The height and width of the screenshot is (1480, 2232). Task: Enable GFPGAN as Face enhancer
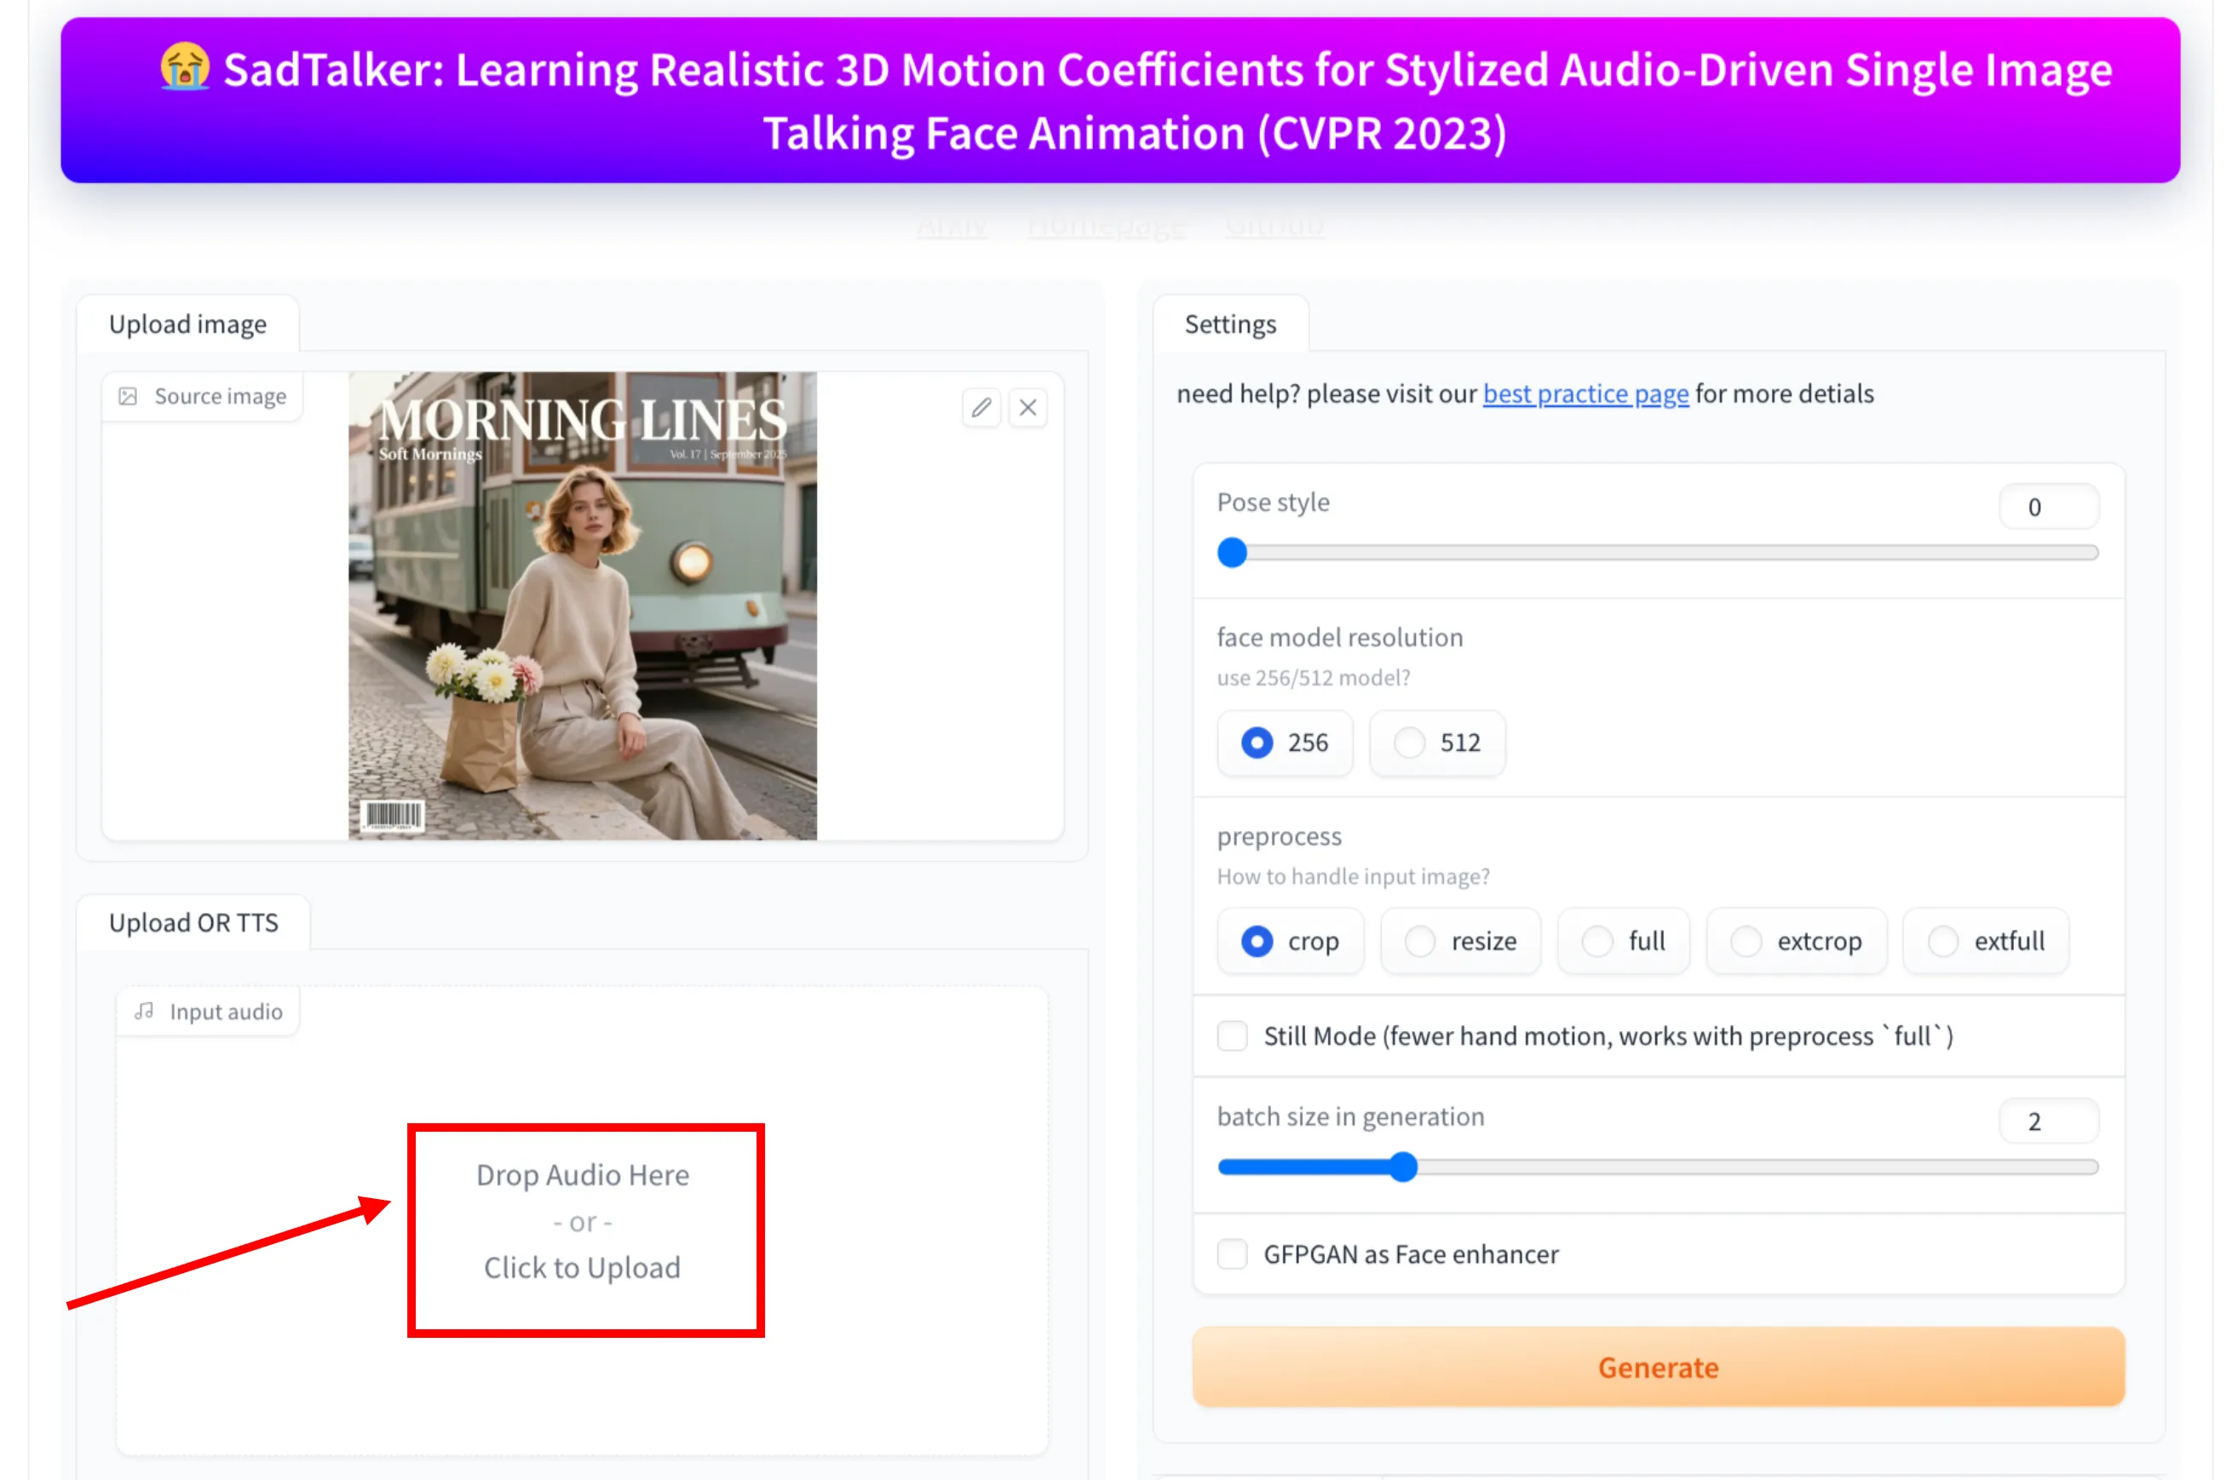(x=1232, y=1254)
